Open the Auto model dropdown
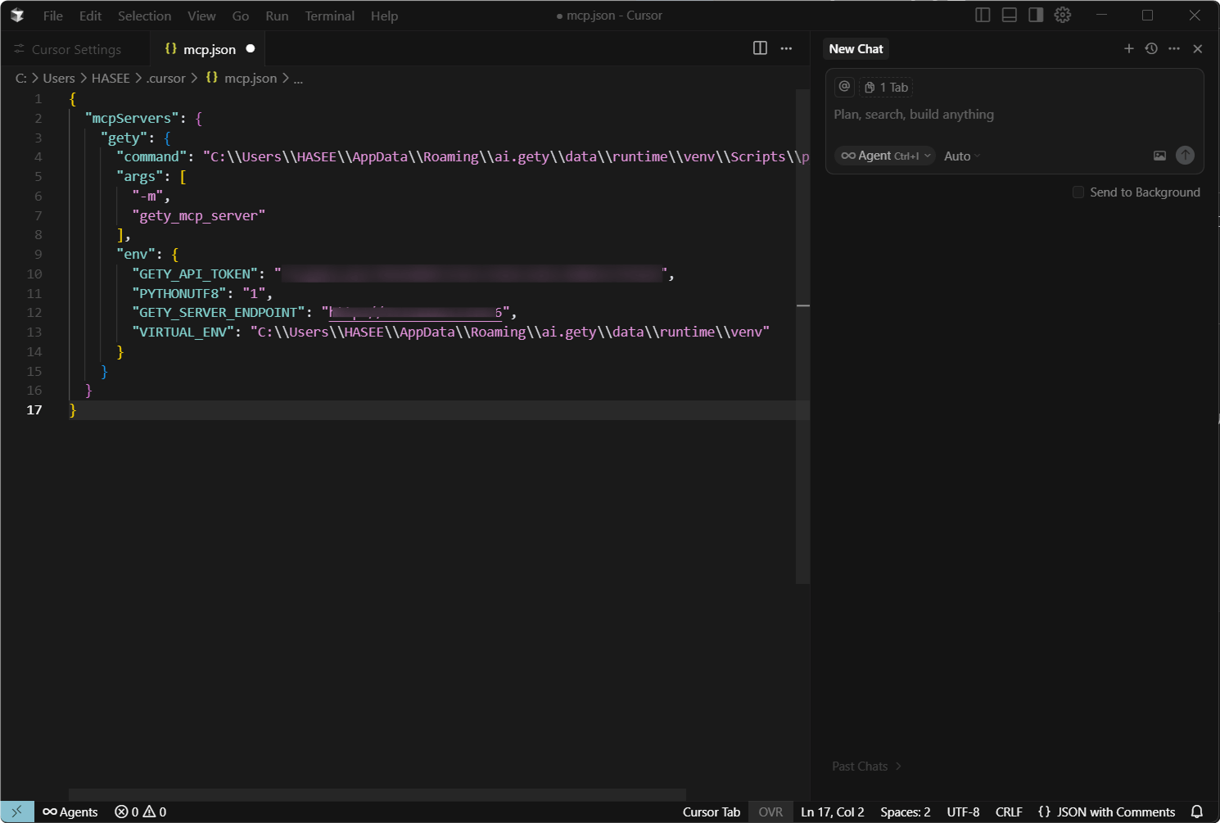This screenshot has height=823, width=1220. coord(962,156)
